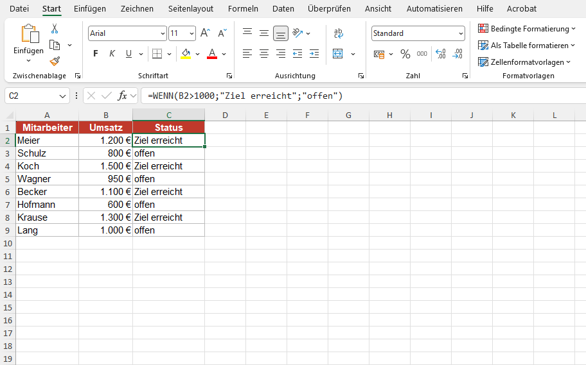Open the Arial font name dropdown
586x365 pixels.
163,33
